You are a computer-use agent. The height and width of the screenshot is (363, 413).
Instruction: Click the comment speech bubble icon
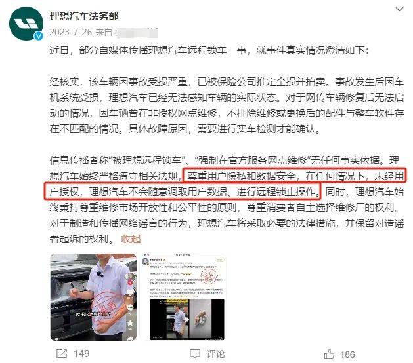pos(195,354)
